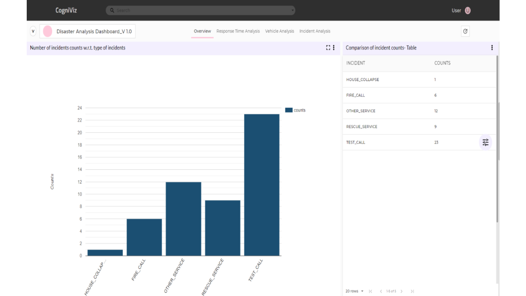This screenshot has height=296, width=526.
Task: Click the refresh dashboard icon
Action: click(x=465, y=31)
